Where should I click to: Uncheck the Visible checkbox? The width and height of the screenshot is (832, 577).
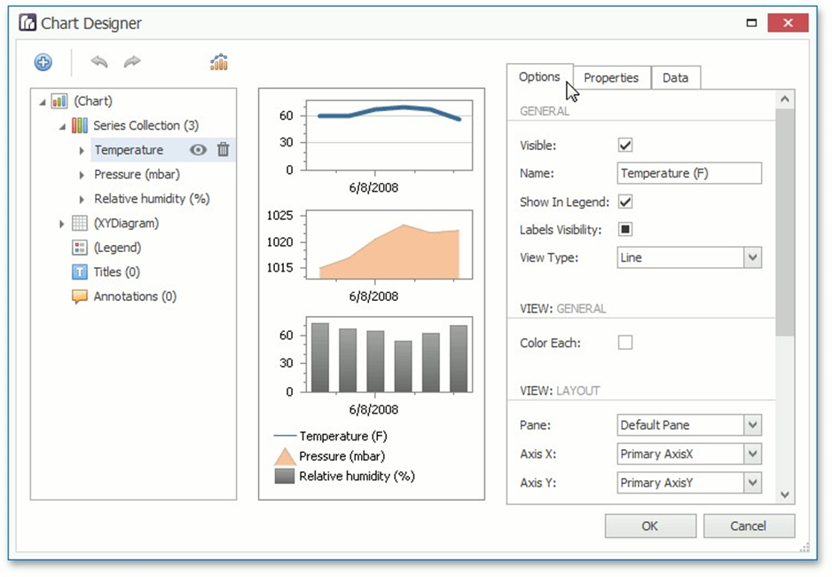(625, 146)
